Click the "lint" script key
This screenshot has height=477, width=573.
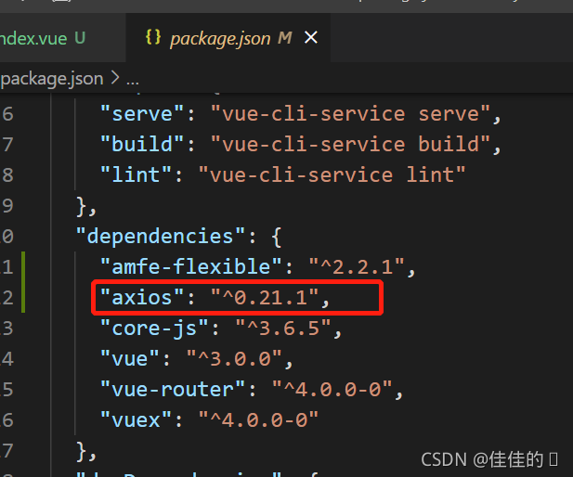coord(136,175)
